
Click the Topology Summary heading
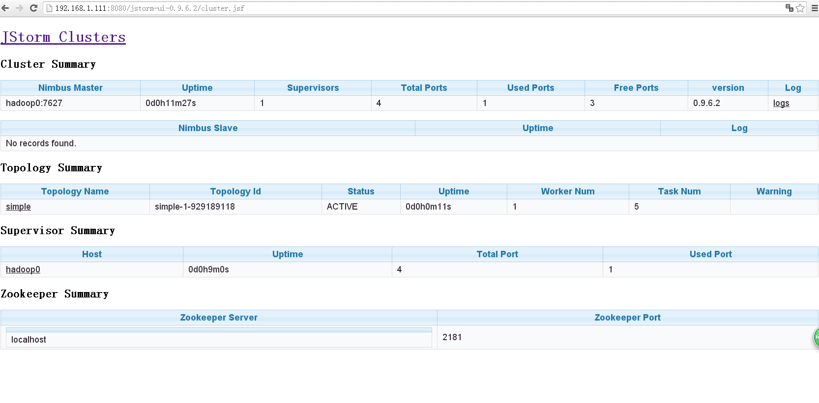coord(51,168)
